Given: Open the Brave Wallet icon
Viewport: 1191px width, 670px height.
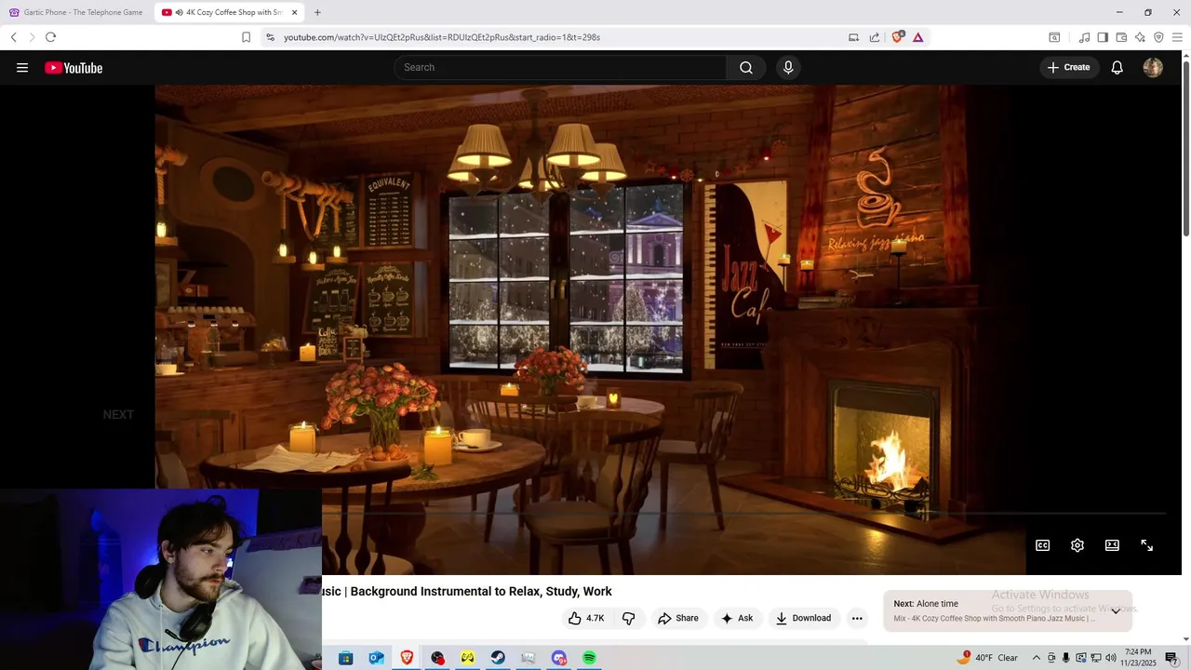Looking at the screenshot, I should tap(1121, 37).
